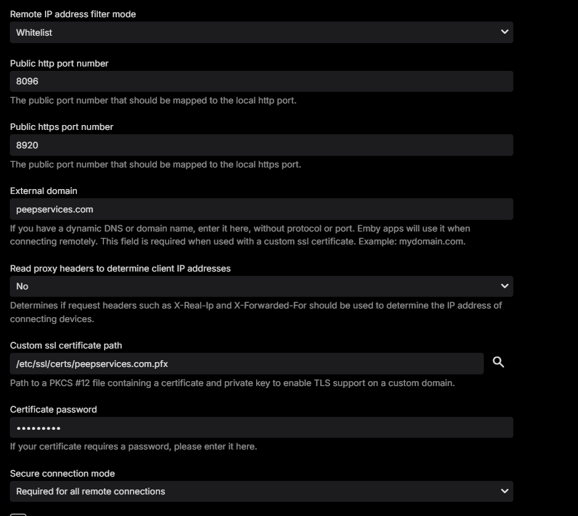Click the 'Public https port number' label
Image resolution: width=578 pixels, height=516 pixels.
pos(62,127)
